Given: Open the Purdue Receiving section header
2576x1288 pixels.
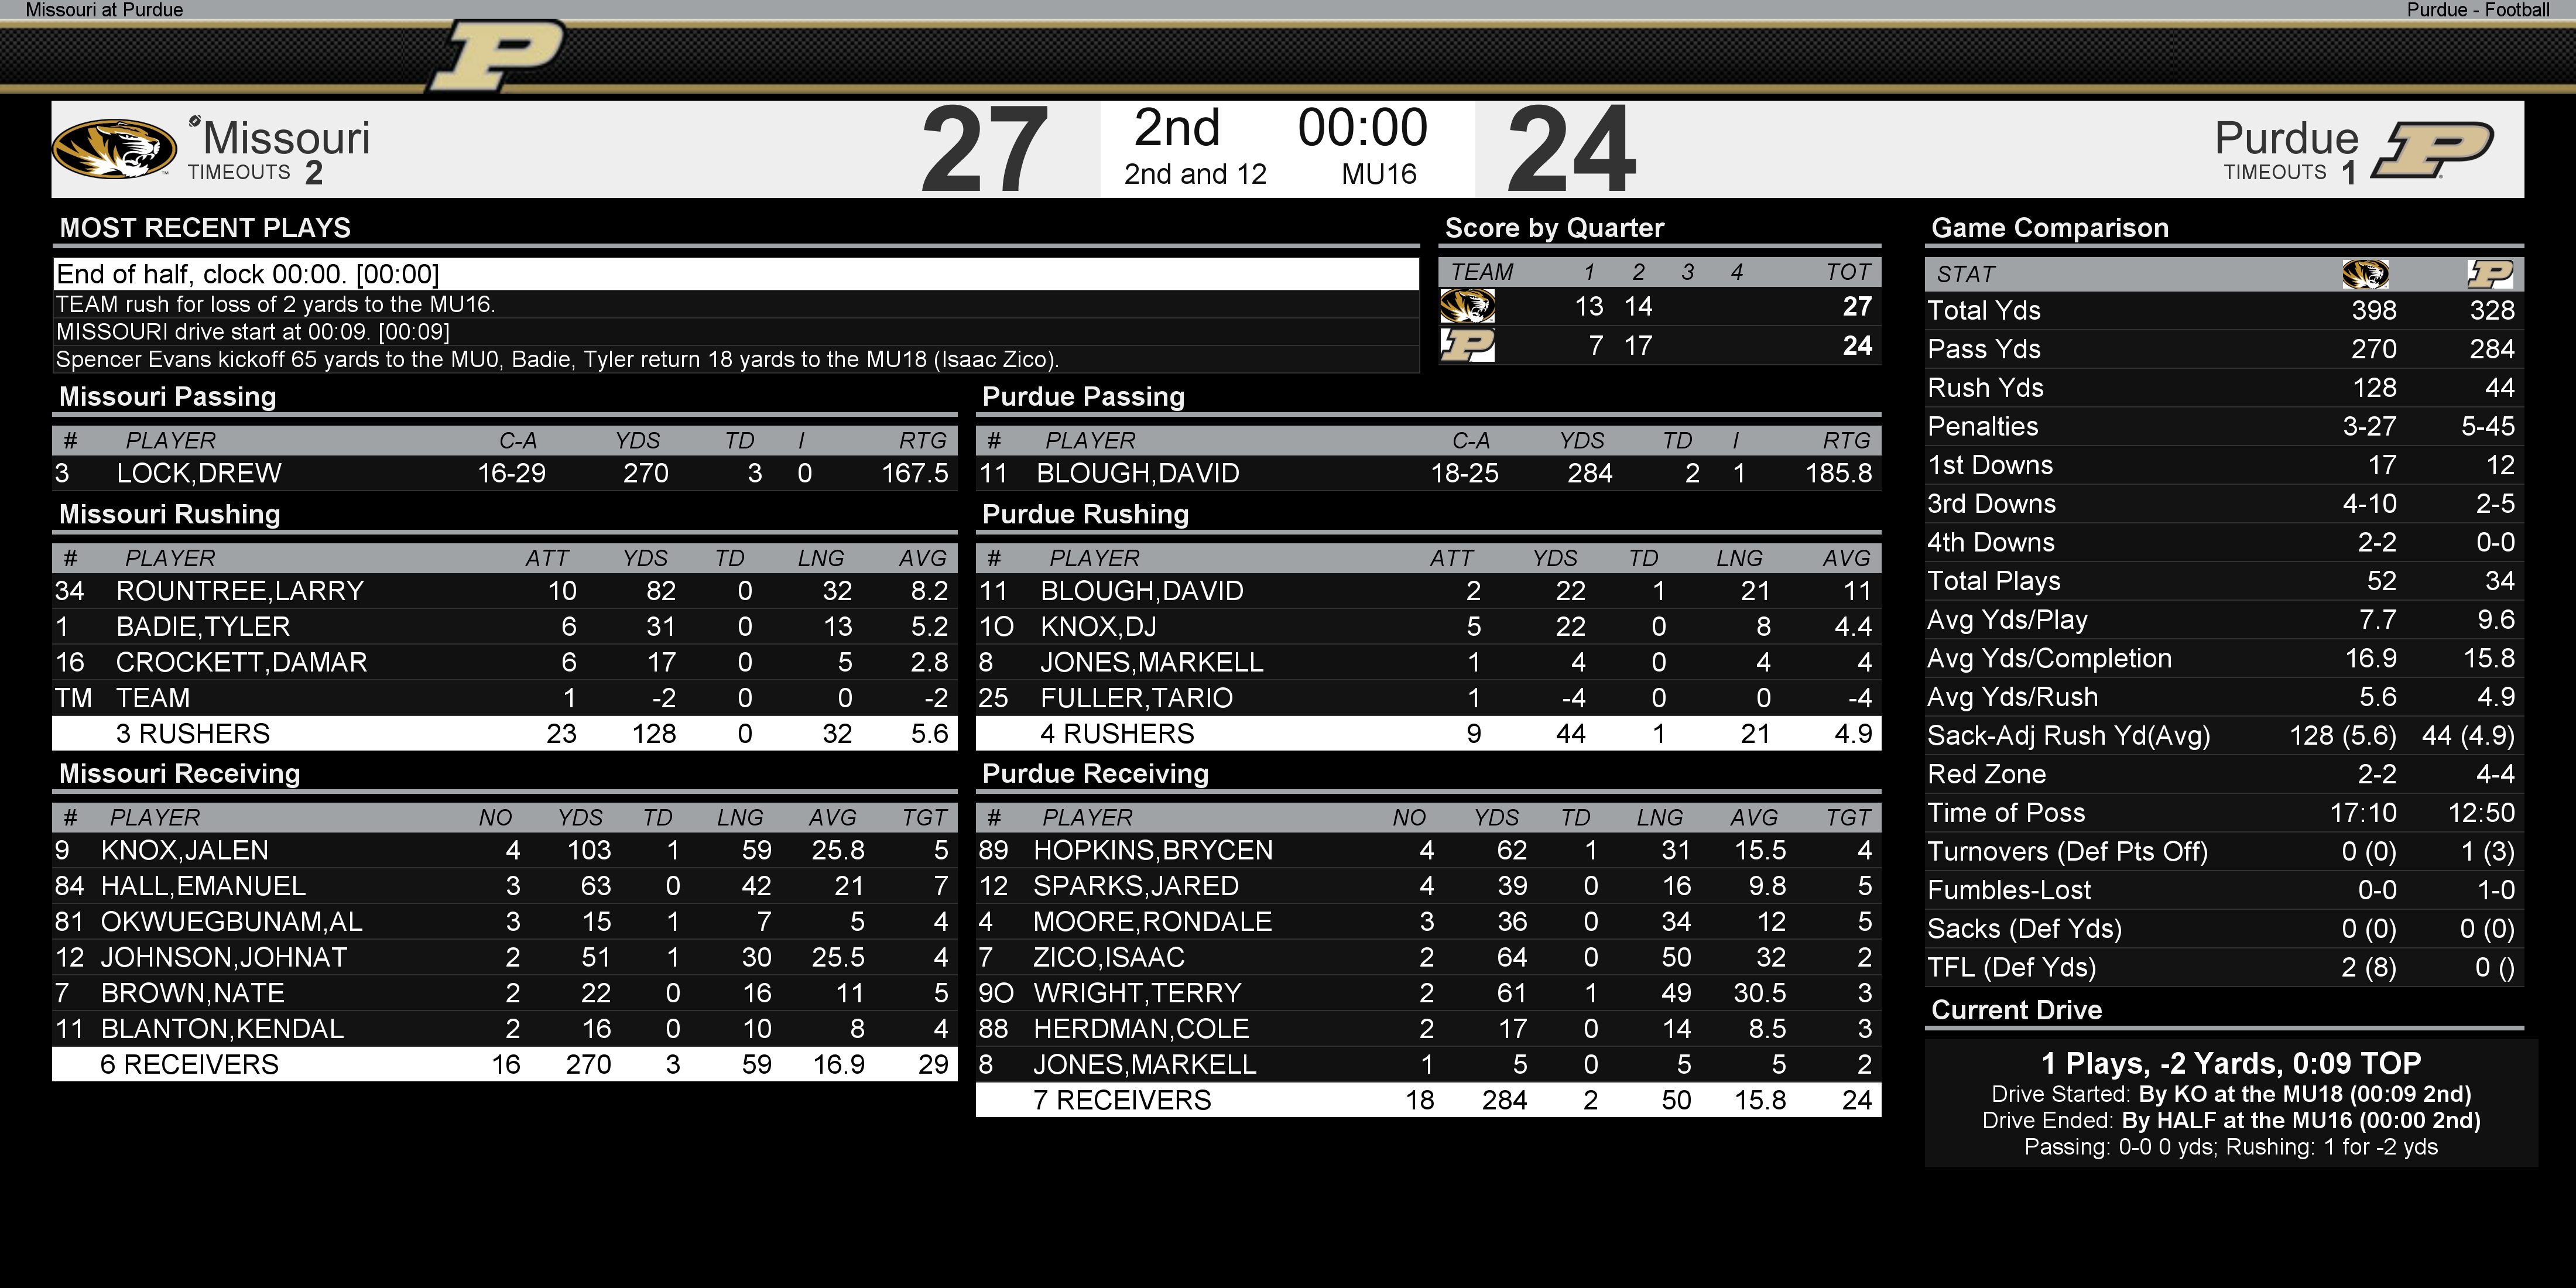Looking at the screenshot, I should click(x=1095, y=774).
